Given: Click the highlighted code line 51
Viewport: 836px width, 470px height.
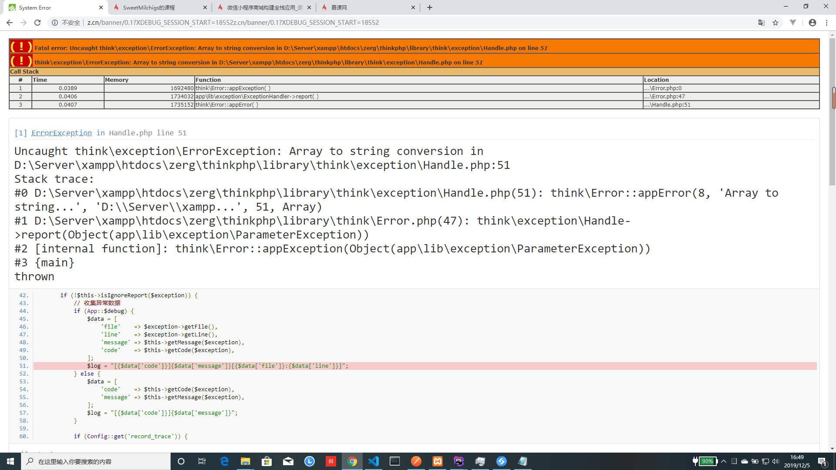Looking at the screenshot, I should tap(425, 366).
